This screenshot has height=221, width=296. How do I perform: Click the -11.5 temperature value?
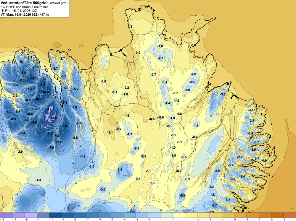41,84
